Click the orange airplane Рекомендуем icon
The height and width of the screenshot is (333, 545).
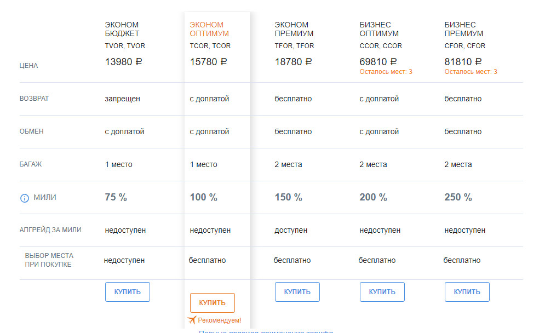click(191, 320)
